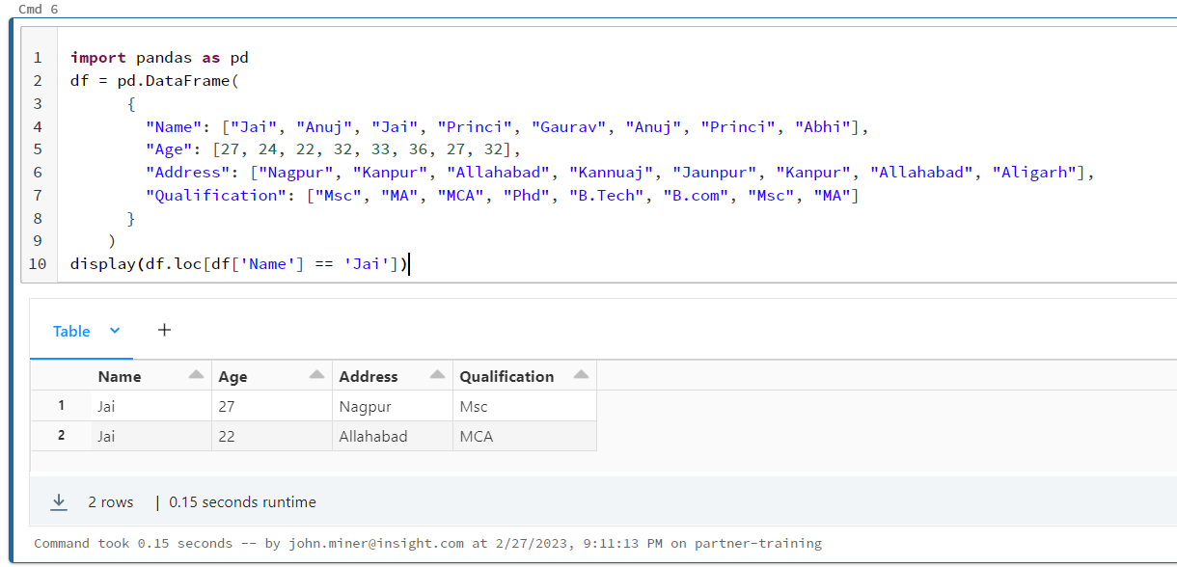This screenshot has height=567, width=1177.
Task: Click the Name column header
Action: tap(121, 376)
